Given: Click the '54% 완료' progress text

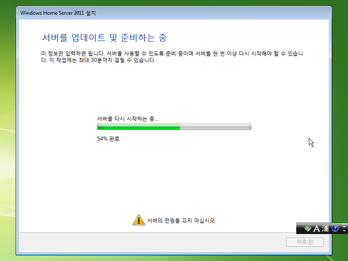Looking at the screenshot, I should click(x=108, y=139).
